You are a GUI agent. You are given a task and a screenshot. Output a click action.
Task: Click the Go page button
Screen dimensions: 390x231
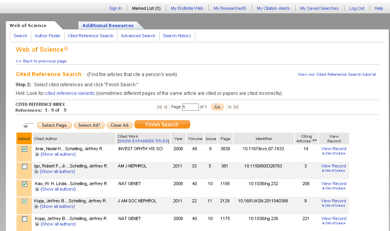pyautogui.click(x=217, y=107)
